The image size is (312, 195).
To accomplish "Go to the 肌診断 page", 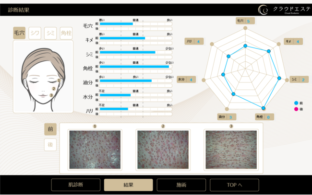I will pyautogui.click(x=76, y=185).
